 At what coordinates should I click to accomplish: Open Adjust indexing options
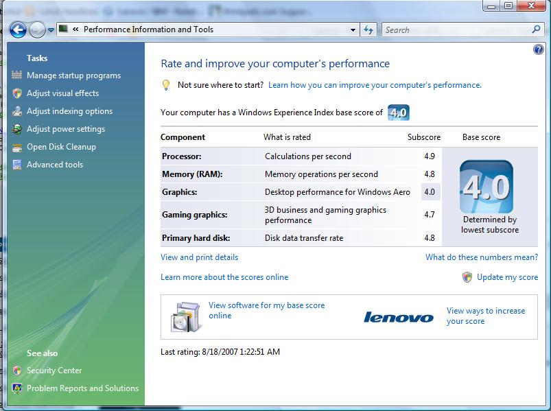[69, 111]
